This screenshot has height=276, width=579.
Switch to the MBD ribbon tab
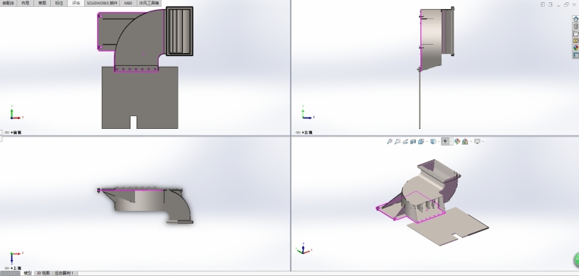[x=128, y=3]
